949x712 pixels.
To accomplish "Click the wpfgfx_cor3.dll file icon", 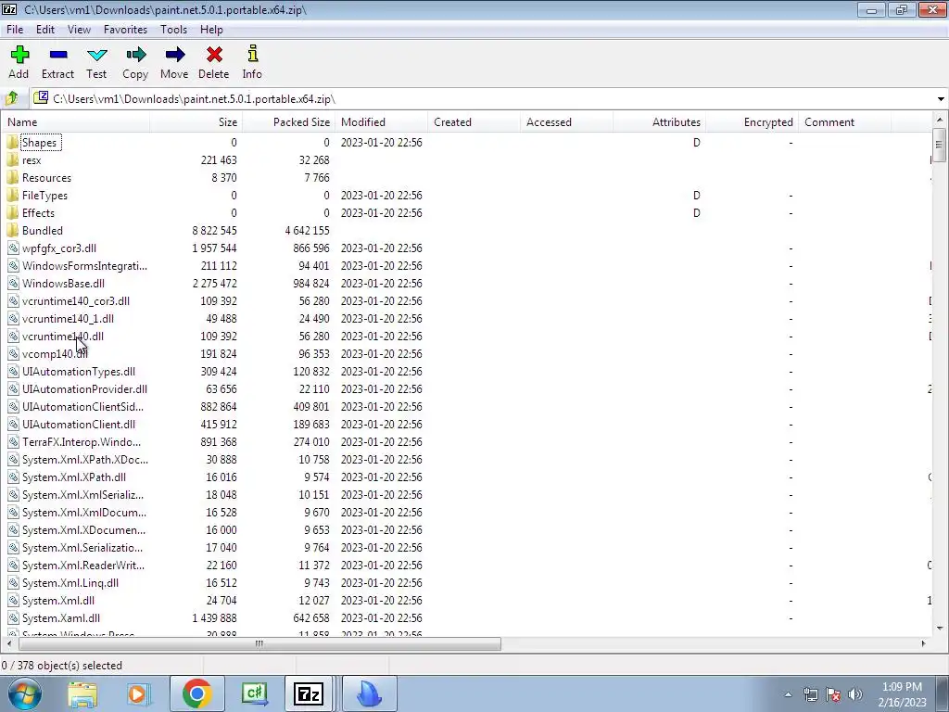I will (x=13, y=248).
